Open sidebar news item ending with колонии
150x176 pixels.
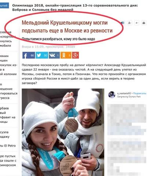pos(8,65)
